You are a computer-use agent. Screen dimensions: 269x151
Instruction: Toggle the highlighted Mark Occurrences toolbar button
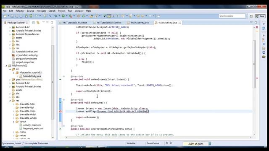pyautogui.click(x=109, y=16)
